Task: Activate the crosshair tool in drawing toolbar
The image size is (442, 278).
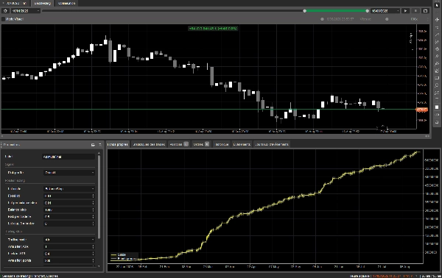Action: (x=437, y=19)
